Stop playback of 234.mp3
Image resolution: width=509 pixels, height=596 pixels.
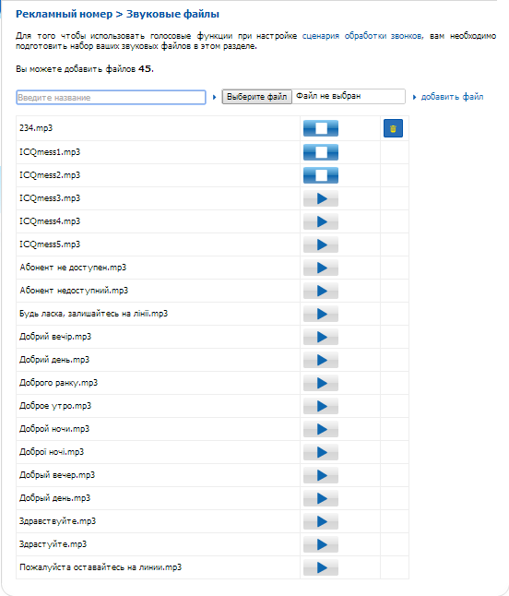point(321,128)
